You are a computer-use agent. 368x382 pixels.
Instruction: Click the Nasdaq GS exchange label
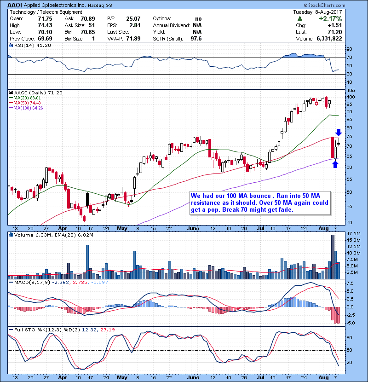point(100,6)
